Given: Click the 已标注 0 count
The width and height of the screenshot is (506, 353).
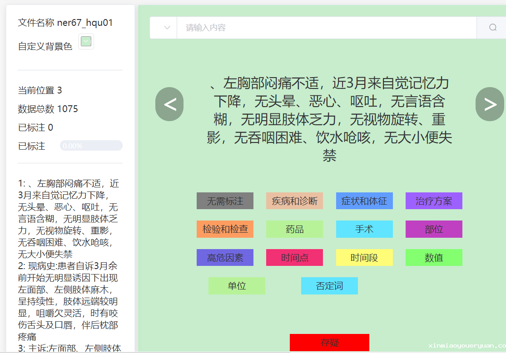Looking at the screenshot, I should 35,127.
